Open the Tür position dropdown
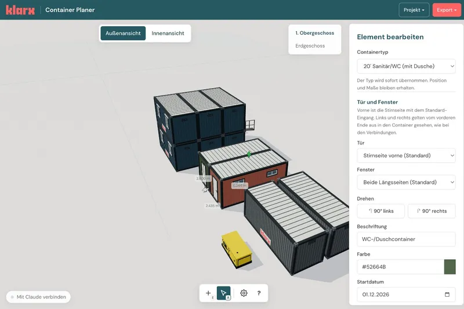Screen dimensions: 464x309 click(x=407, y=155)
